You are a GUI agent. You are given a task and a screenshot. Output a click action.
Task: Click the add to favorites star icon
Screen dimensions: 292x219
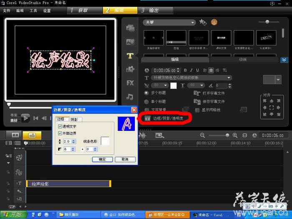coord(203,23)
